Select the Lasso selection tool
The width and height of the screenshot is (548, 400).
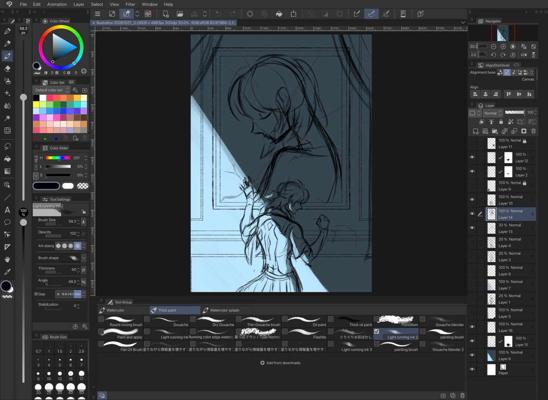click(7, 147)
